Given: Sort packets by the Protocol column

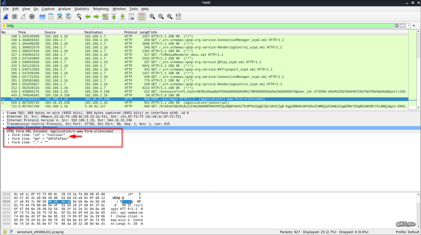Looking at the screenshot, I should 131,32.
